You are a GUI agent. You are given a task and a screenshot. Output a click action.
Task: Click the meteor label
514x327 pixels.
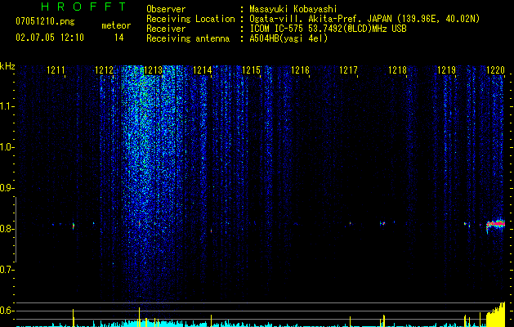point(116,25)
